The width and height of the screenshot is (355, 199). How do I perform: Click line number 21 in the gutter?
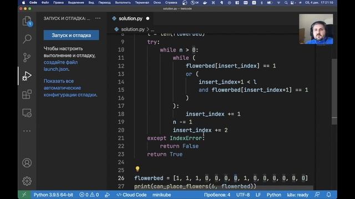click(x=121, y=138)
